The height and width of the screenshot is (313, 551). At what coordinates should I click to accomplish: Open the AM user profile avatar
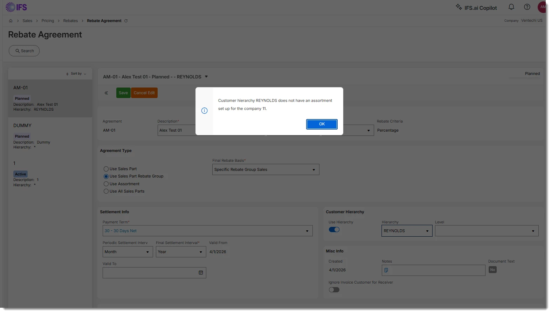[x=542, y=7]
